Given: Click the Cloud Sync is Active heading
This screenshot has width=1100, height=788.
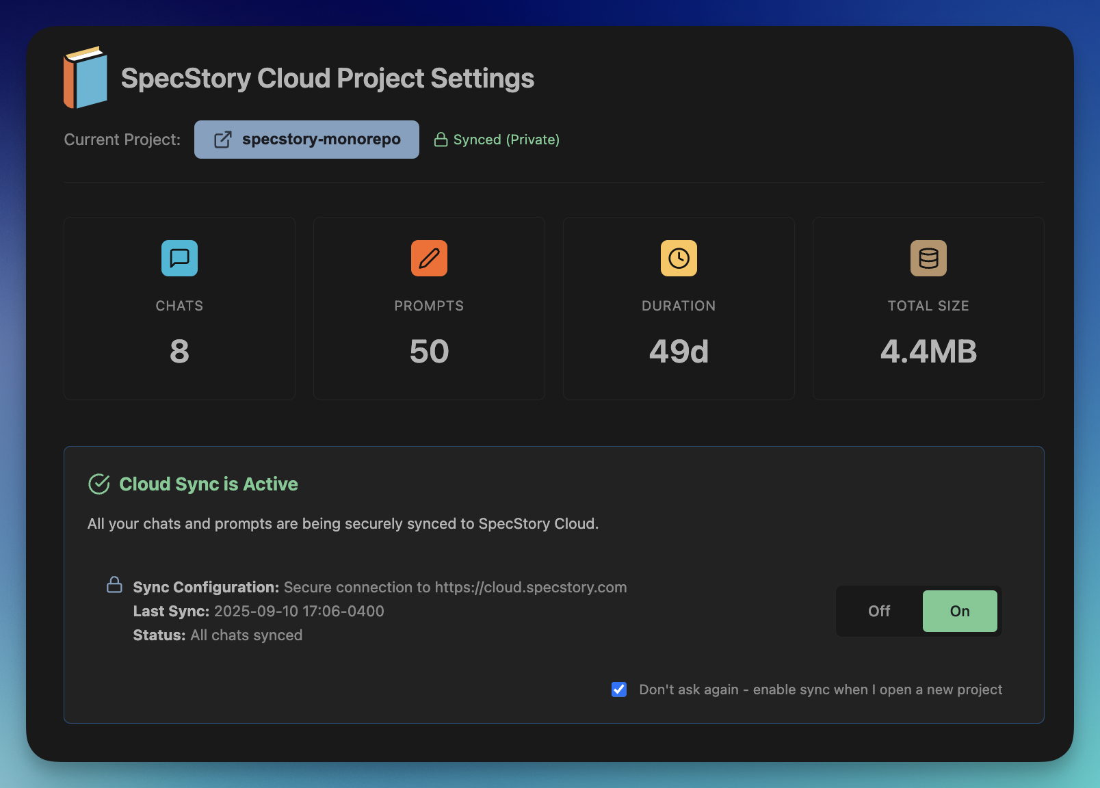Looking at the screenshot, I should [x=209, y=484].
